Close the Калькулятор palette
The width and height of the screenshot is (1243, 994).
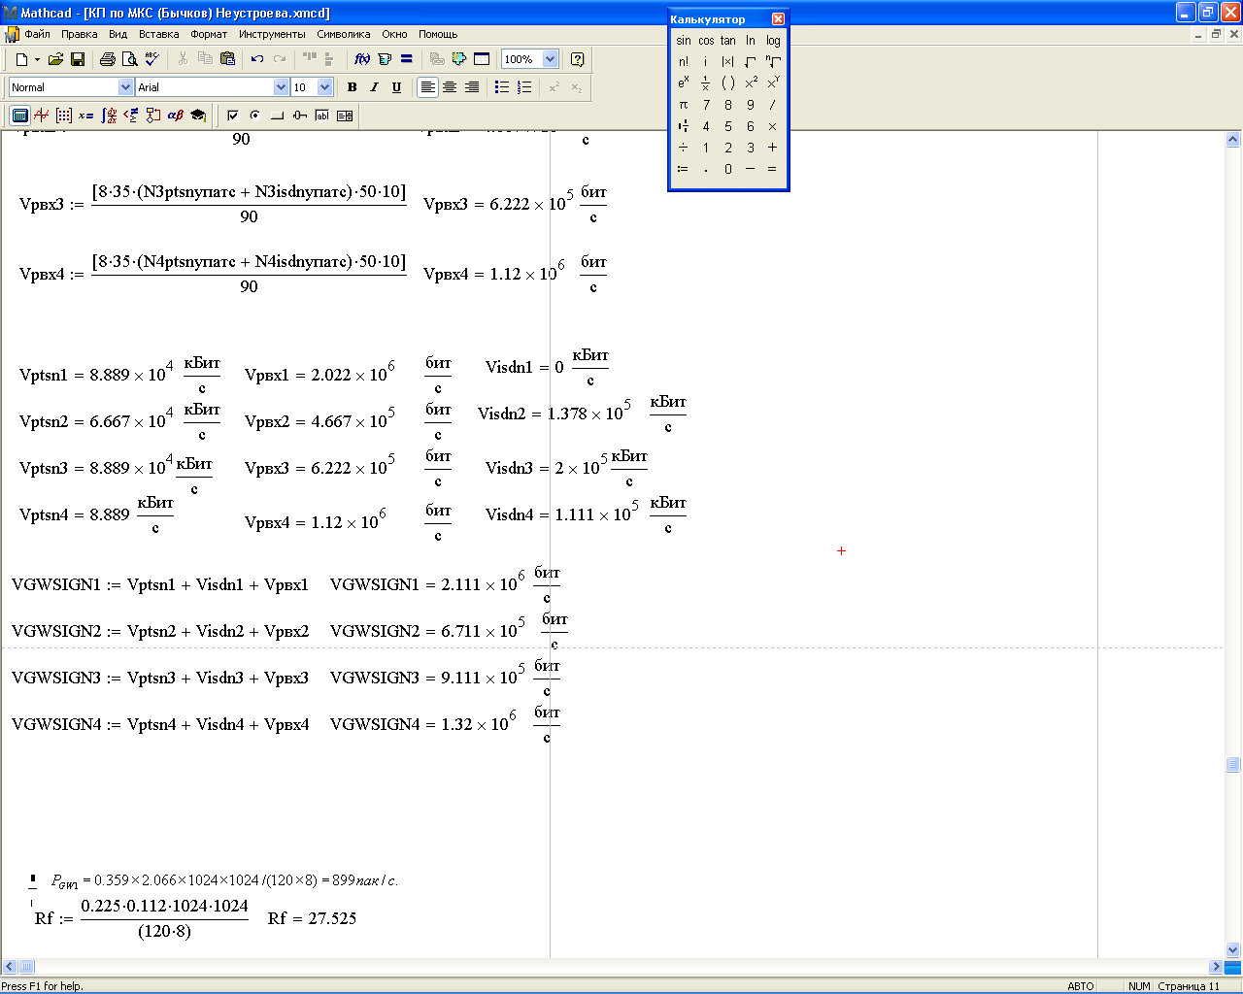(778, 19)
